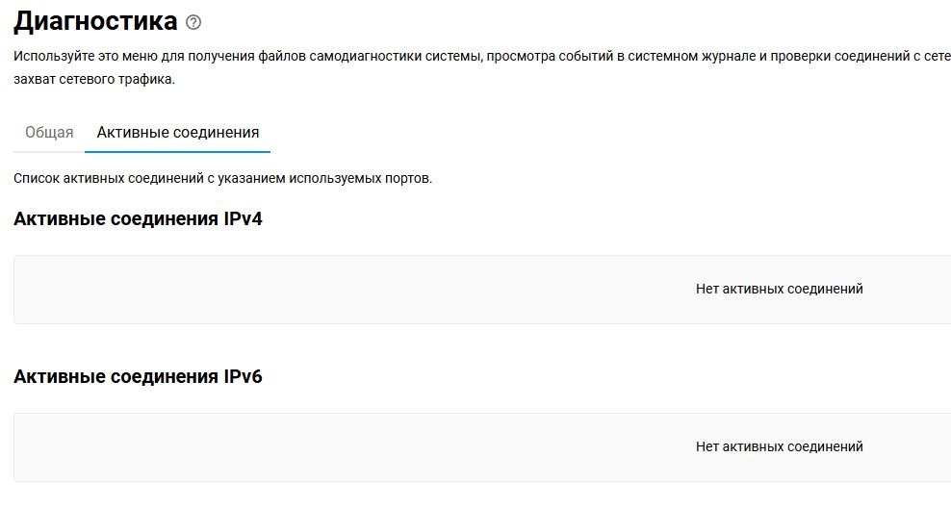The height and width of the screenshot is (508, 951).
Task: Switch to the Общая tab
Action: [x=49, y=133]
